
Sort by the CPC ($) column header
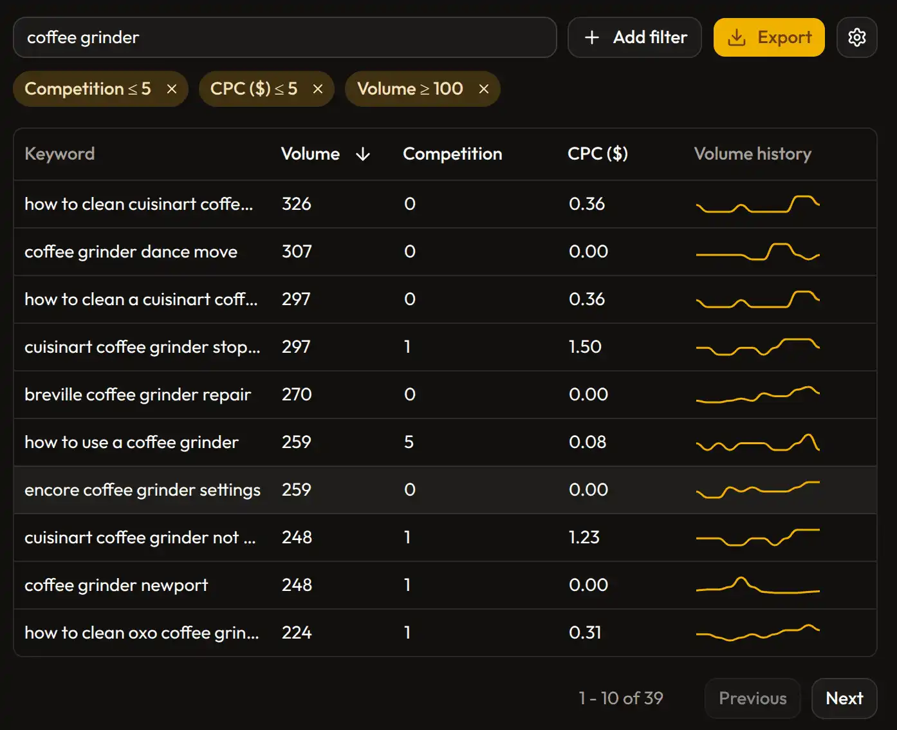[597, 154]
